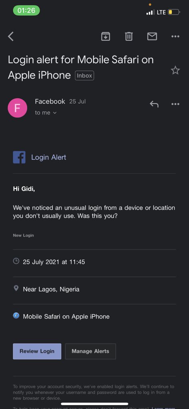This screenshot has width=189, height=409.
Task: Click the Manage Alerts button
Action: [x=90, y=351]
